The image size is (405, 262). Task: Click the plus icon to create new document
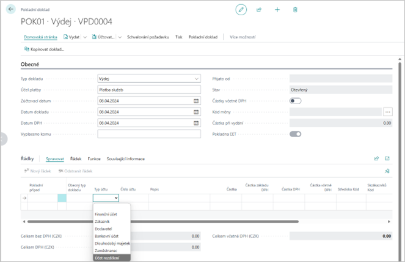coord(277,10)
